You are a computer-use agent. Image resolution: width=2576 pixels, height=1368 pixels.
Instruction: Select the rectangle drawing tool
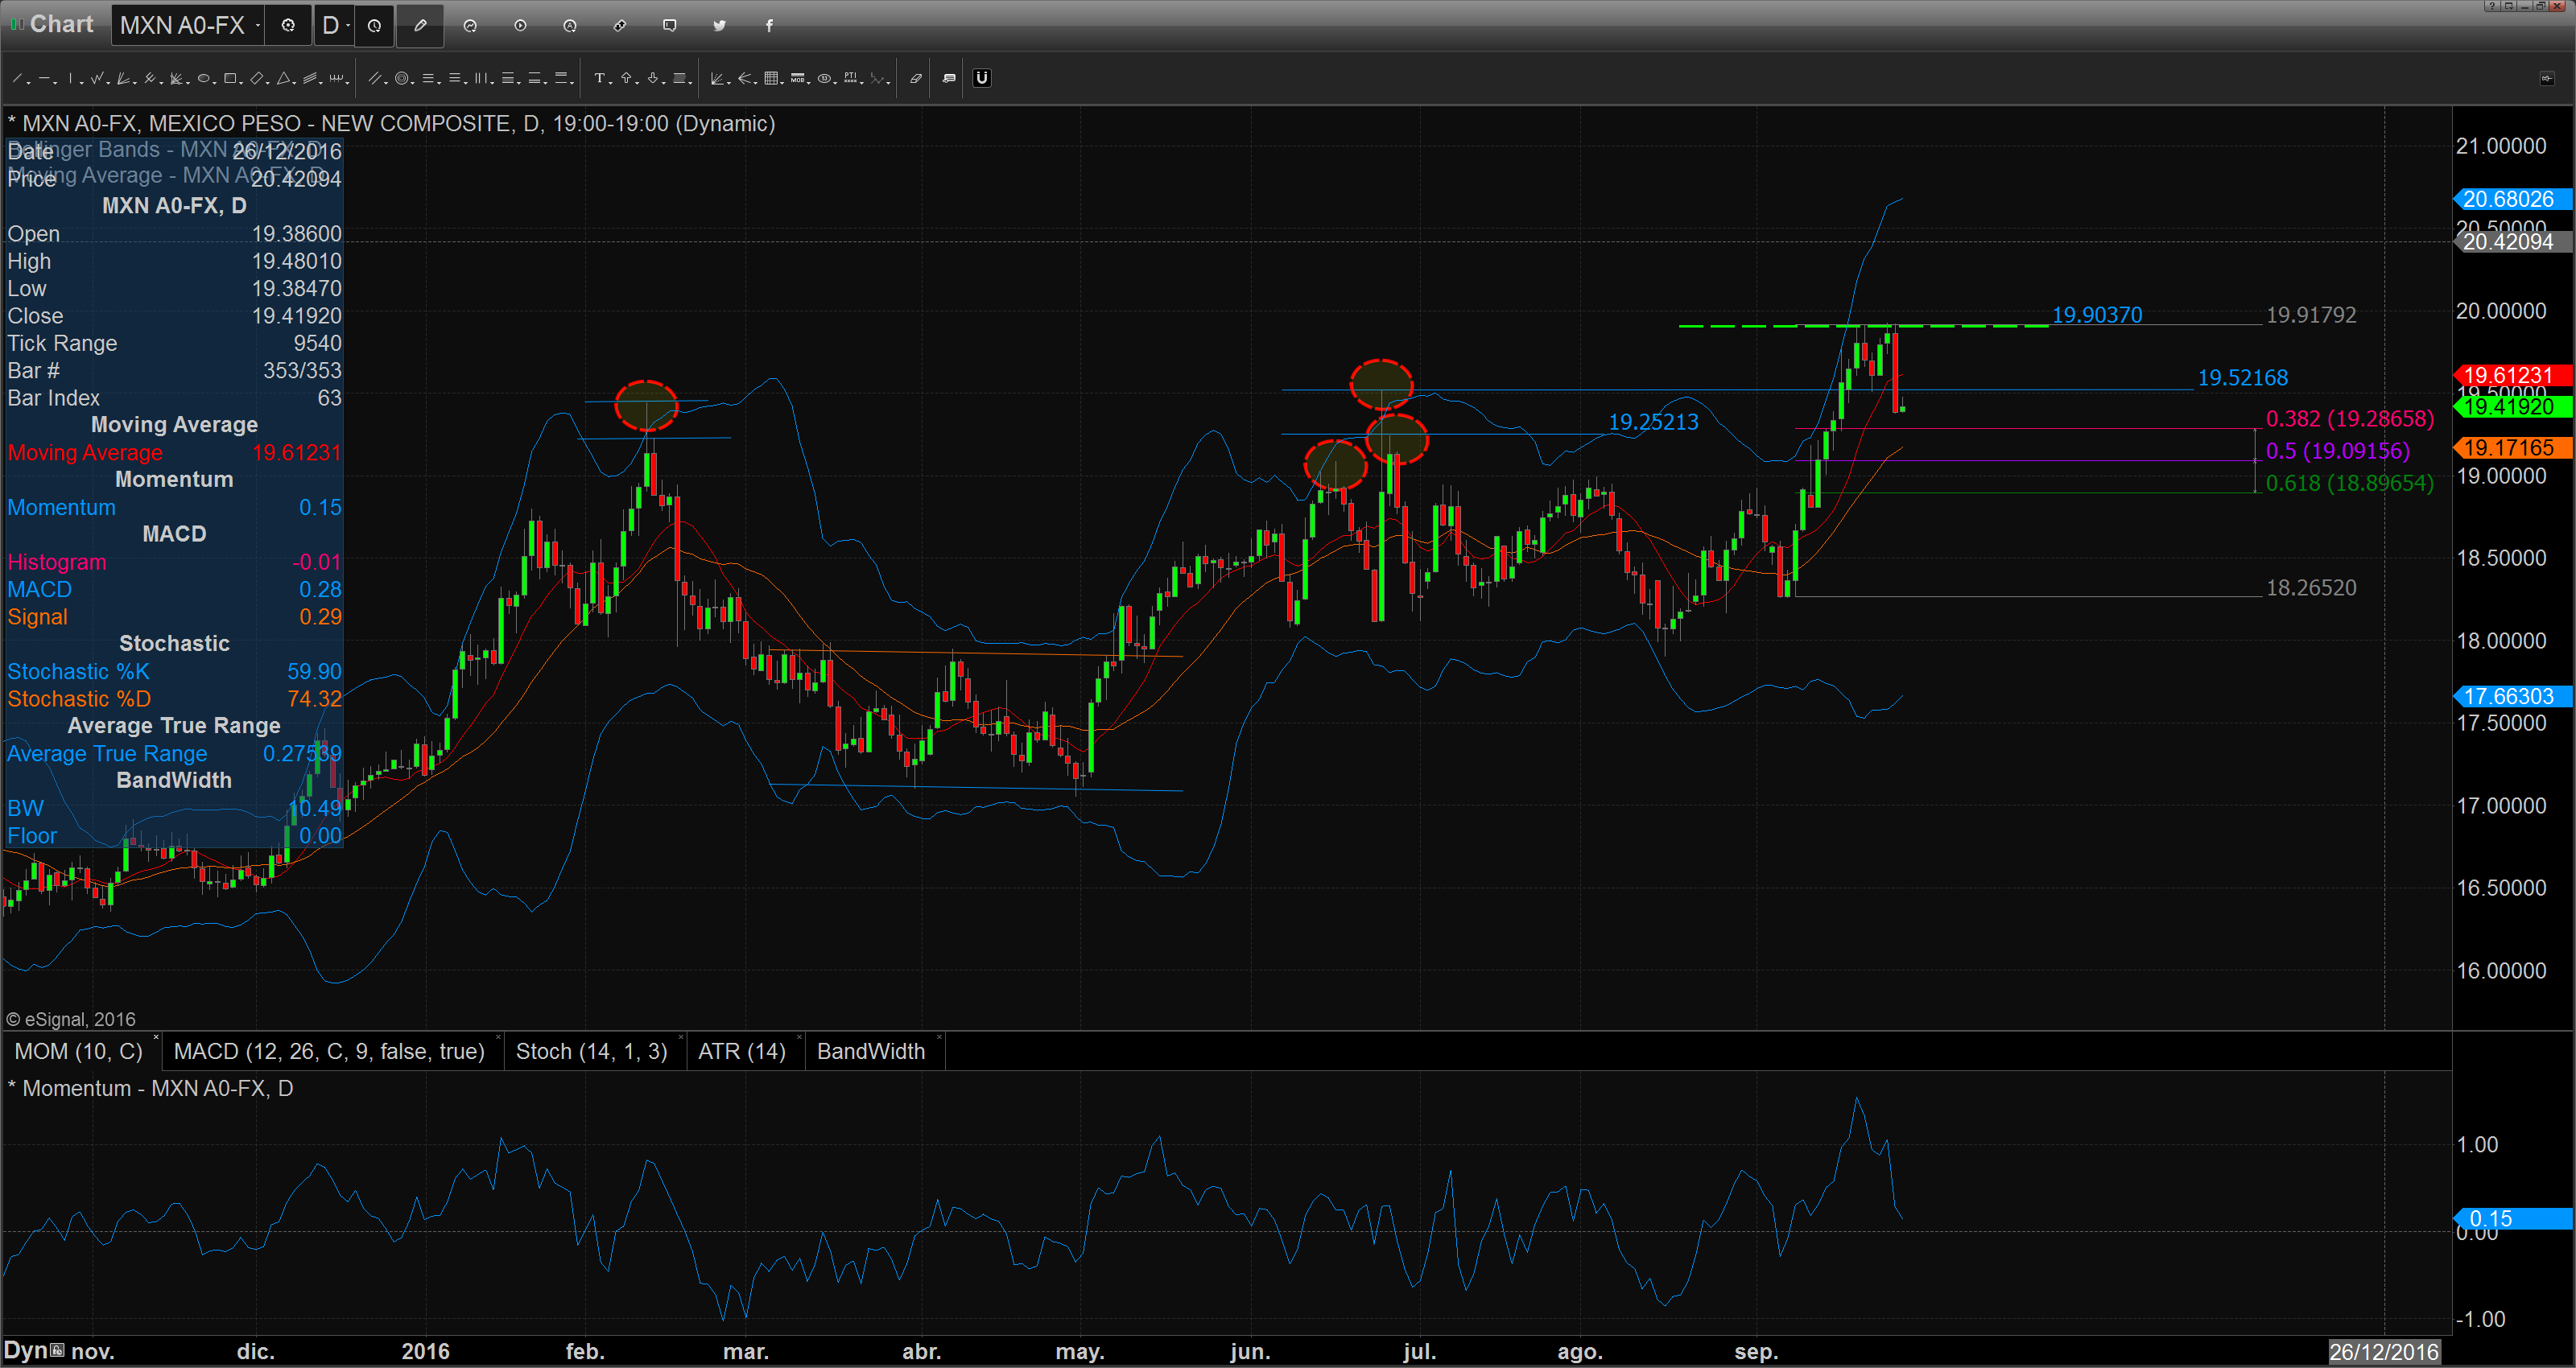pos(230,78)
